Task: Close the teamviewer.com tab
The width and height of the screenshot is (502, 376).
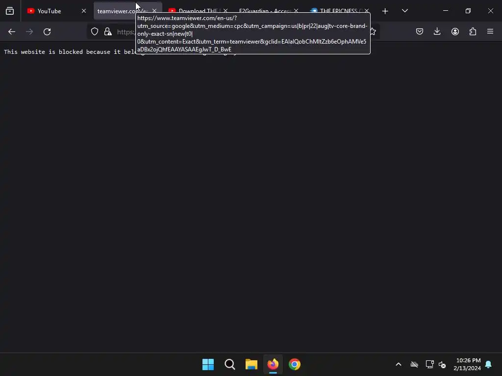Action: [x=154, y=11]
